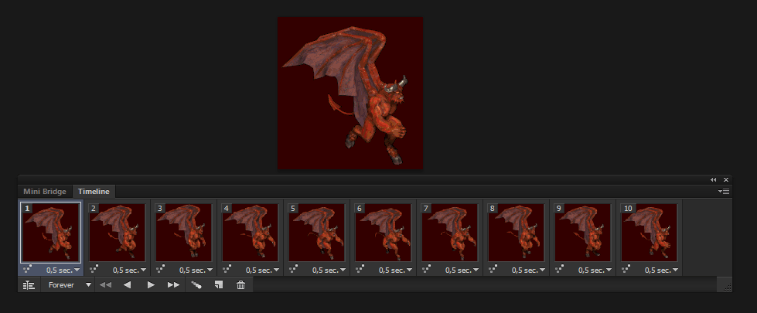
Task: Click frame 2 disposal method icon
Action: [94, 269]
